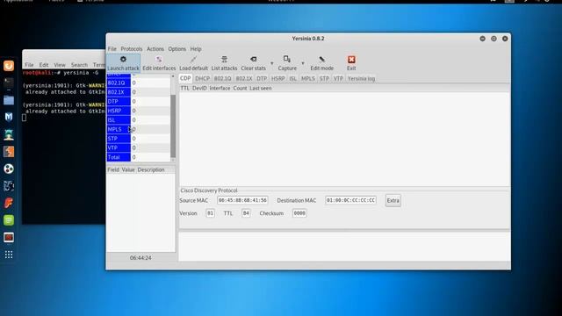Open terminal window's File menu
Screen dimensions: 562x316
pos(29,65)
